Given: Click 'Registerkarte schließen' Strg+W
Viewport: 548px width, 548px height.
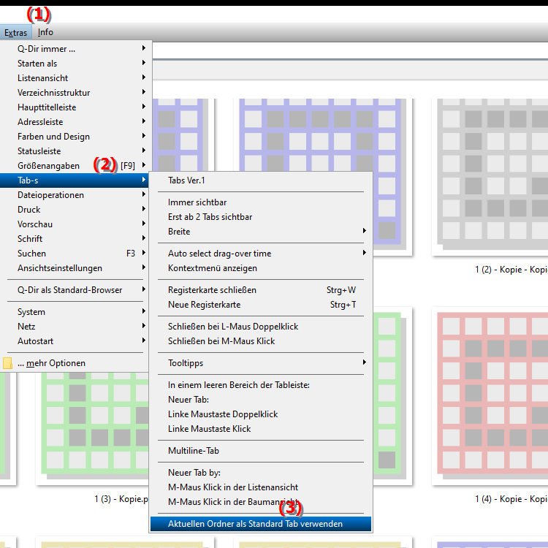Looking at the screenshot, I should (261, 290).
